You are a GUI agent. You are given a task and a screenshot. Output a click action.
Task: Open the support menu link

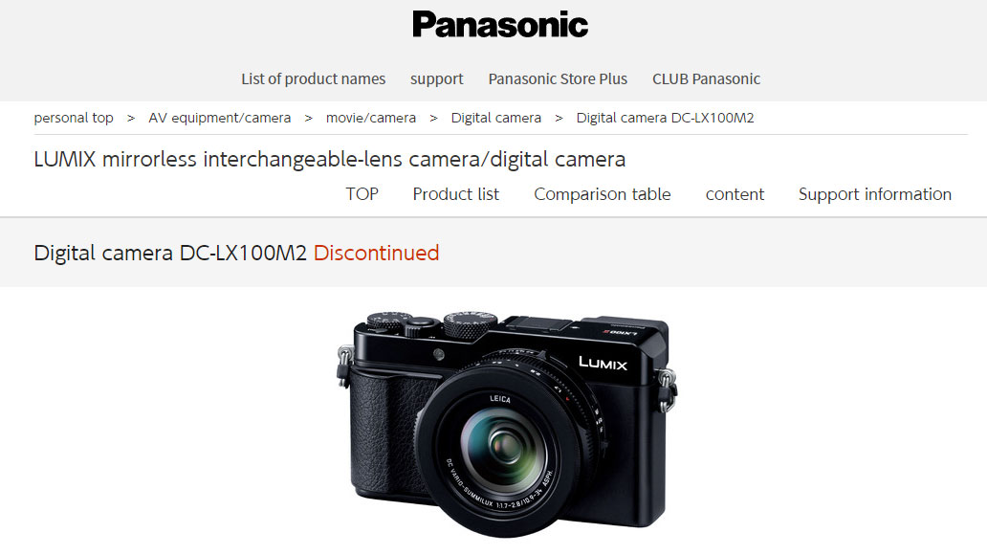tap(436, 78)
